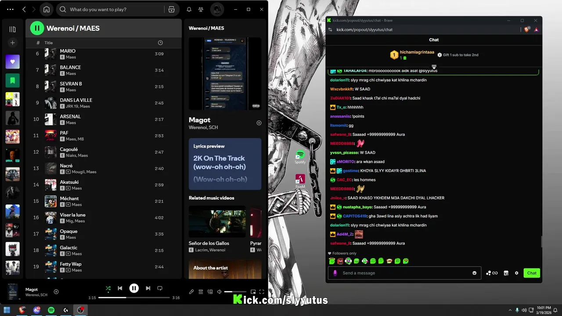The image size is (562, 316).
Task: Show hidden system tray icons chevron
Action: point(510,310)
